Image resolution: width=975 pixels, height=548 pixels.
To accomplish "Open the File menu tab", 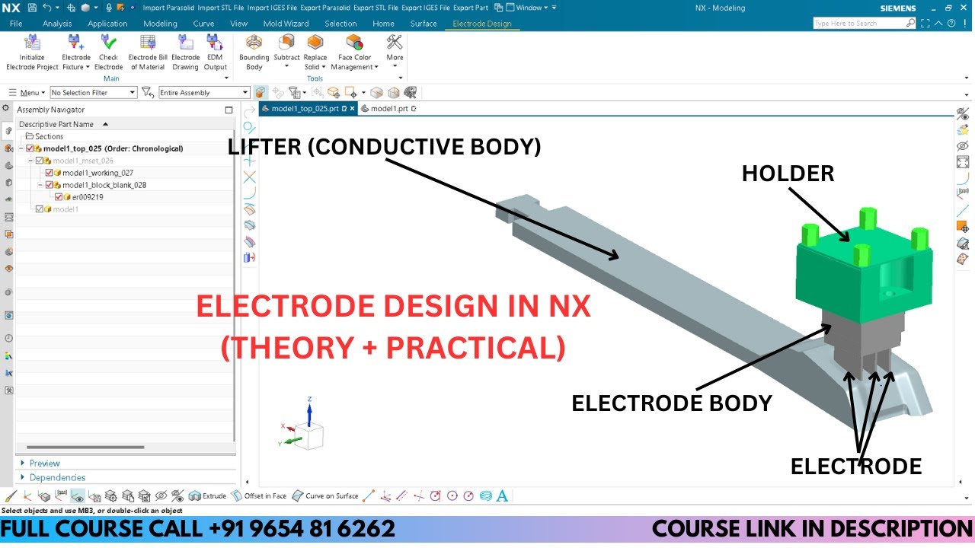I will 16,24.
